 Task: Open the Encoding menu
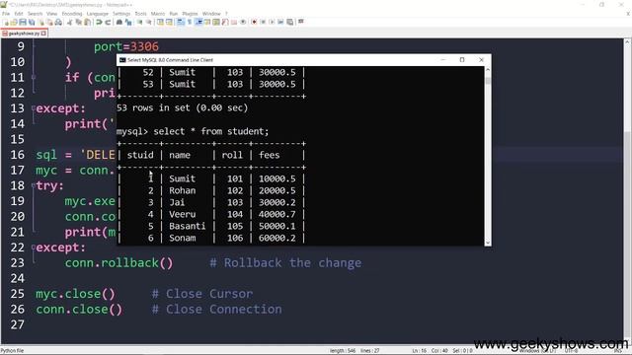[72, 14]
